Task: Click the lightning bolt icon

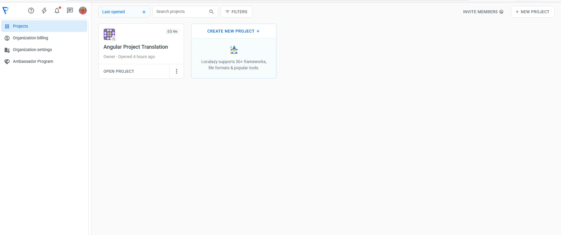Action: point(44,11)
